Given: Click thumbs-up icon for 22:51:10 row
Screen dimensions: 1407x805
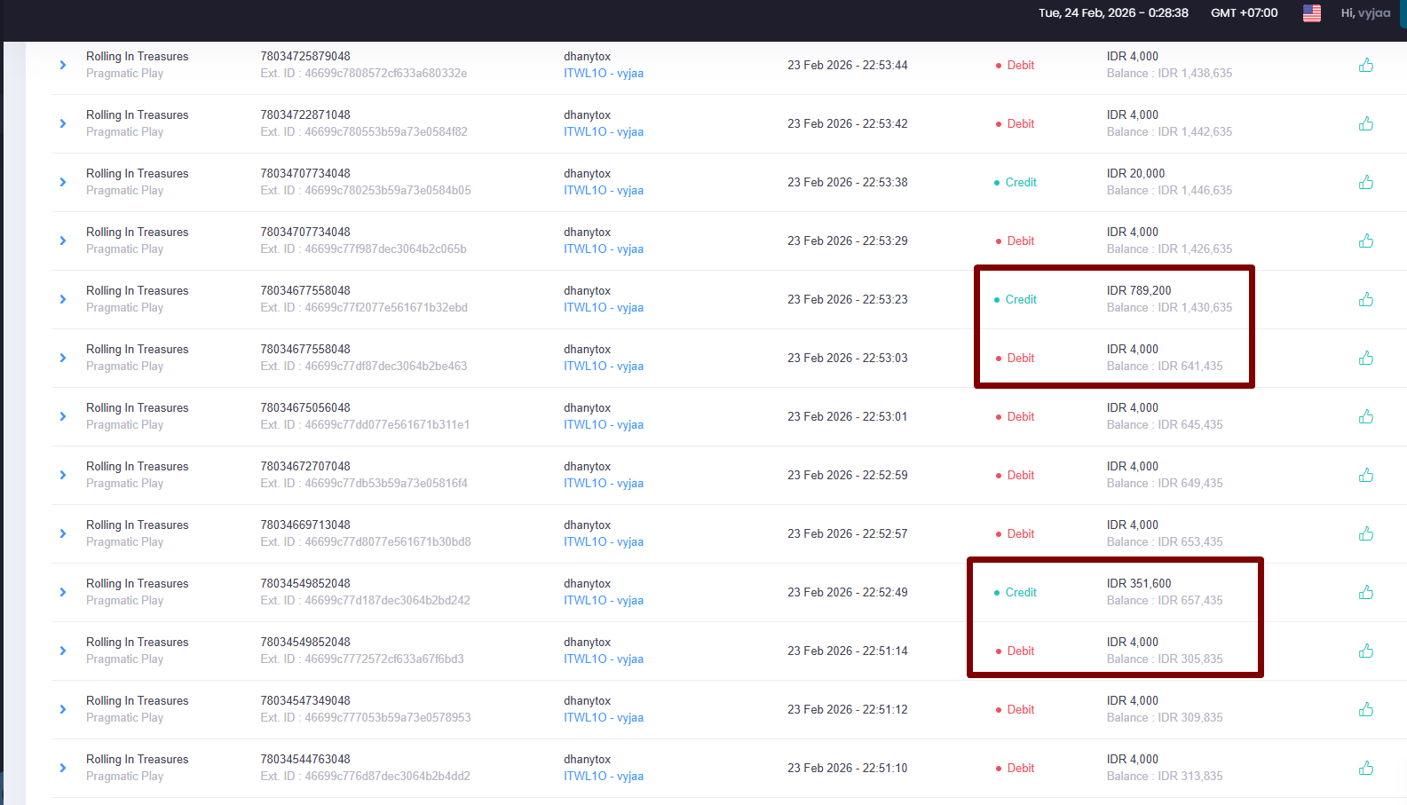Looking at the screenshot, I should [1366, 768].
